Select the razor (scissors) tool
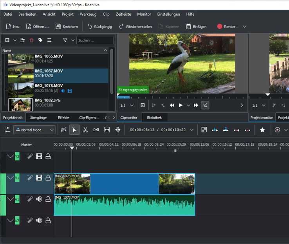 tap(85, 130)
